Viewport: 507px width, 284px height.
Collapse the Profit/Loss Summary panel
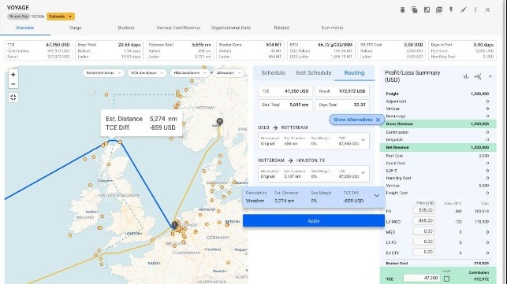click(x=490, y=76)
